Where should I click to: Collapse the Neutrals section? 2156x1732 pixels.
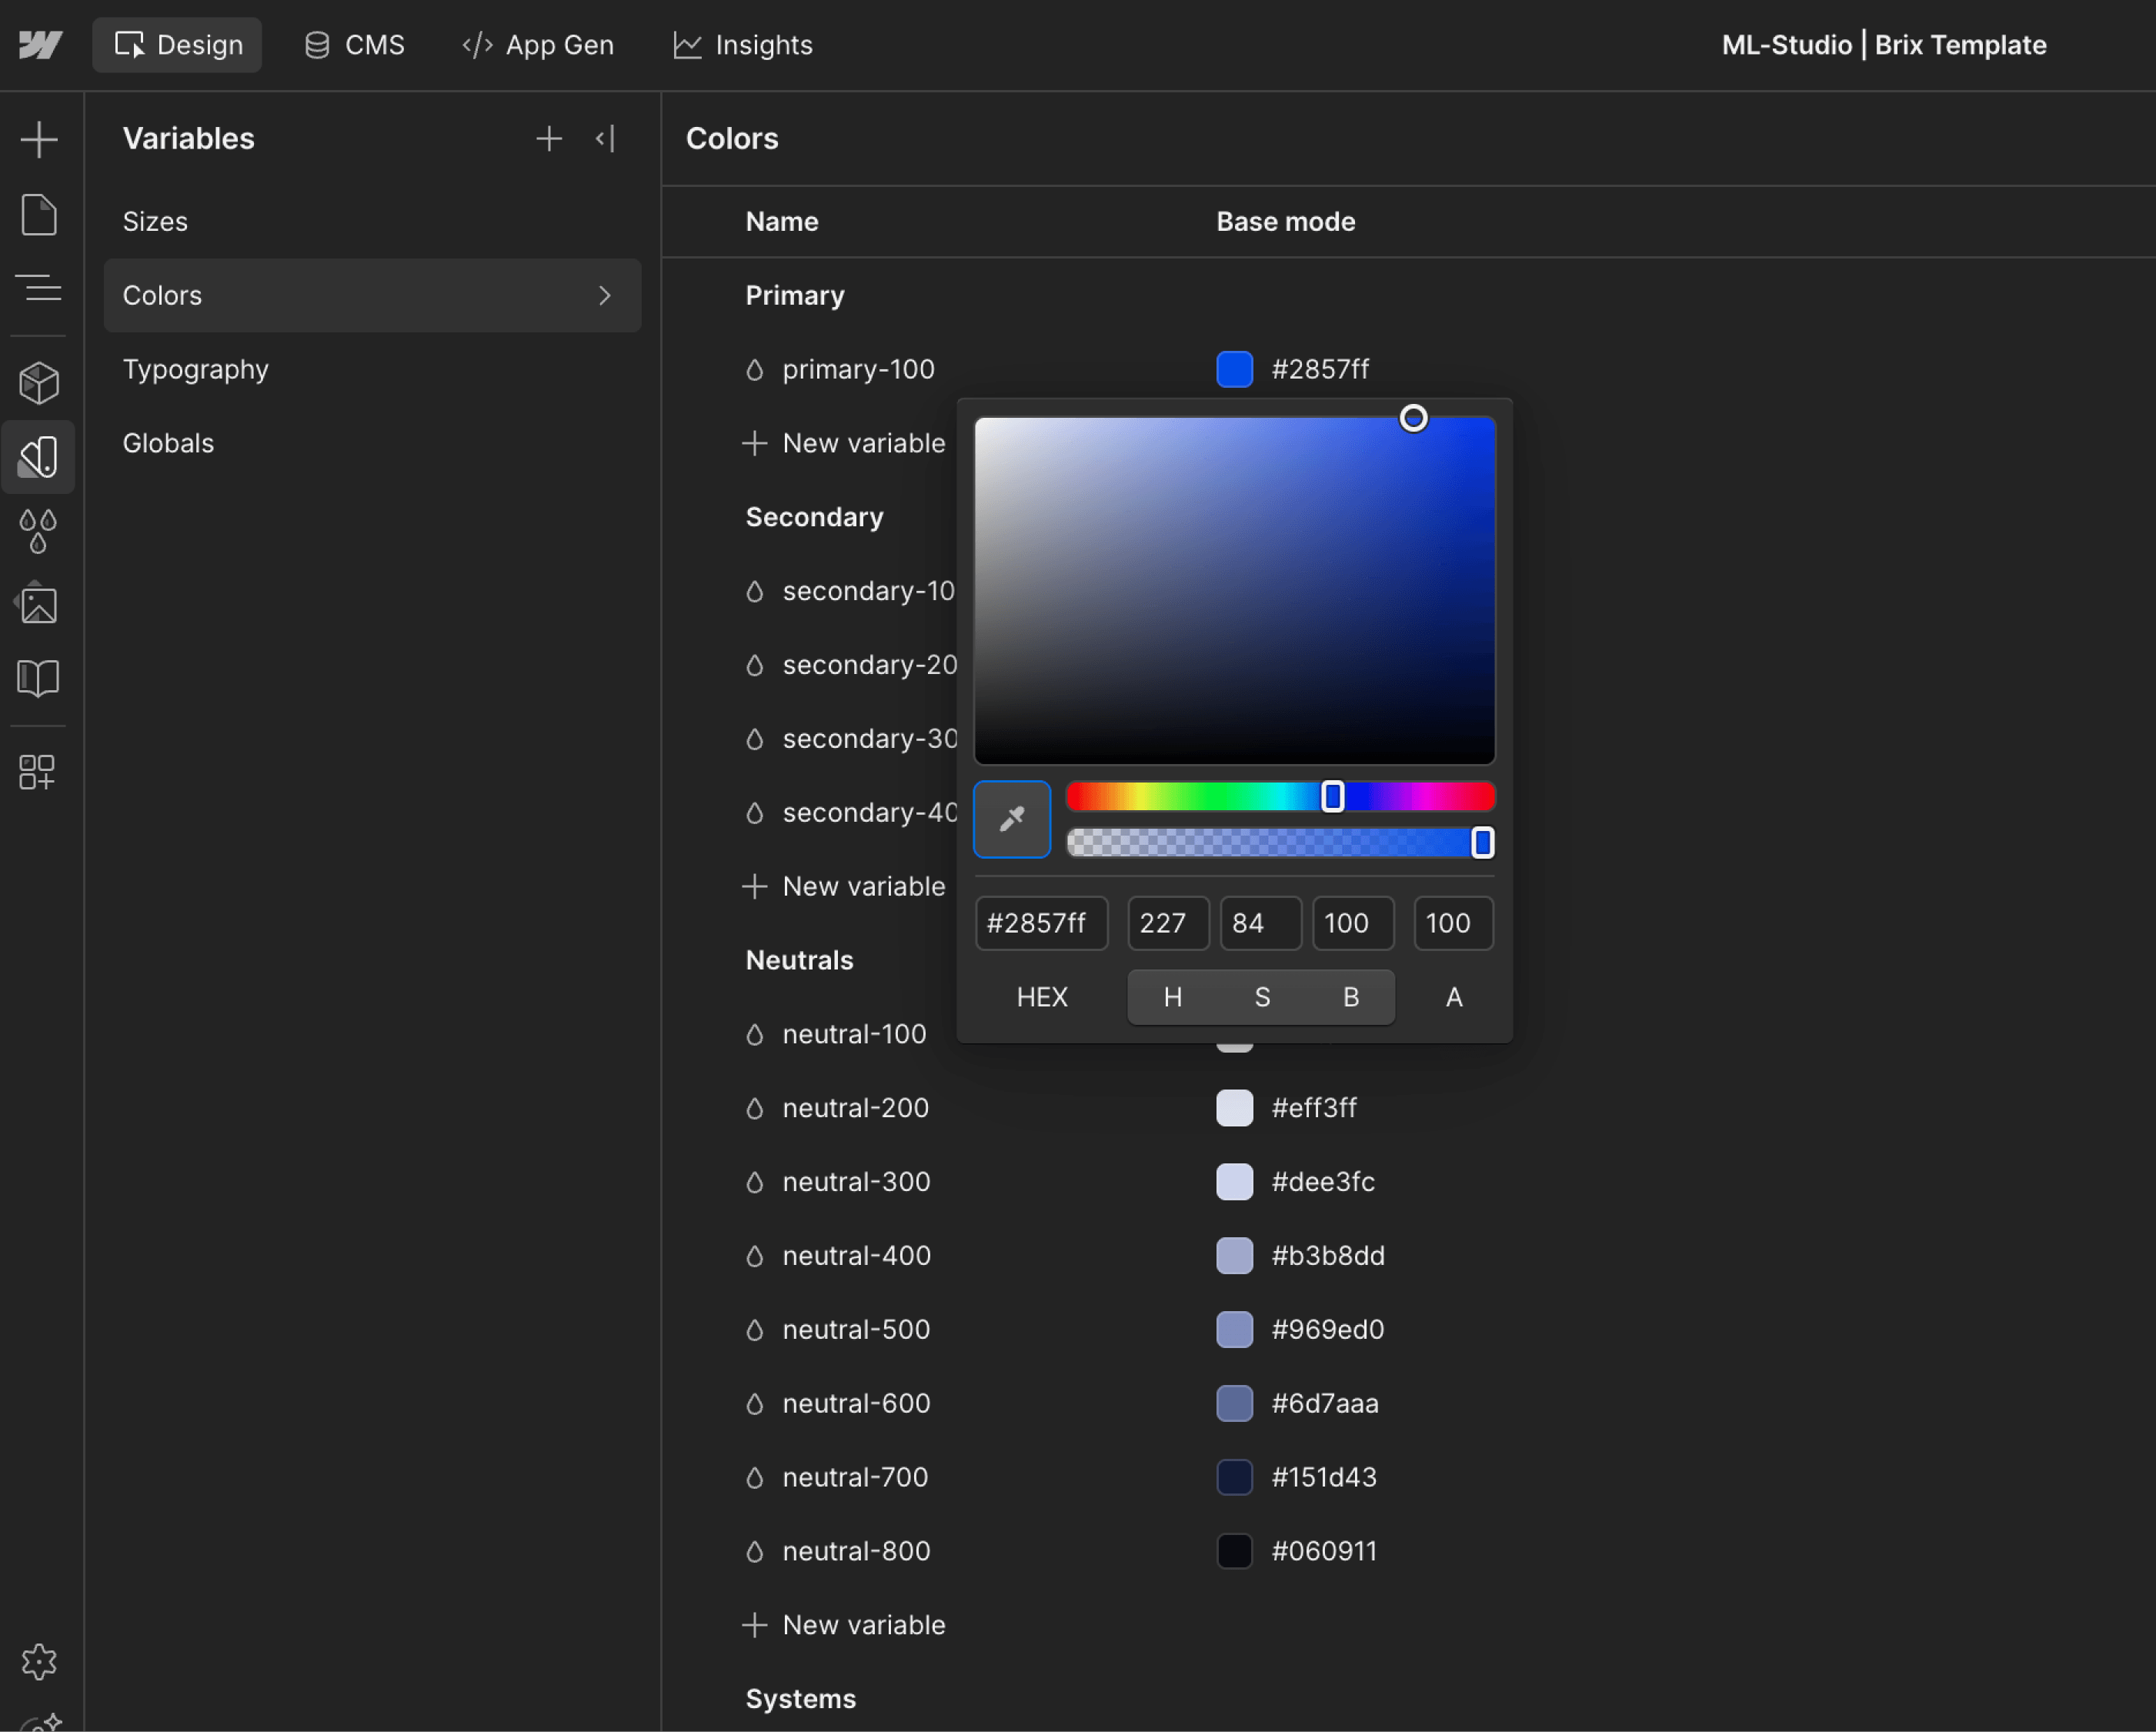point(798,959)
